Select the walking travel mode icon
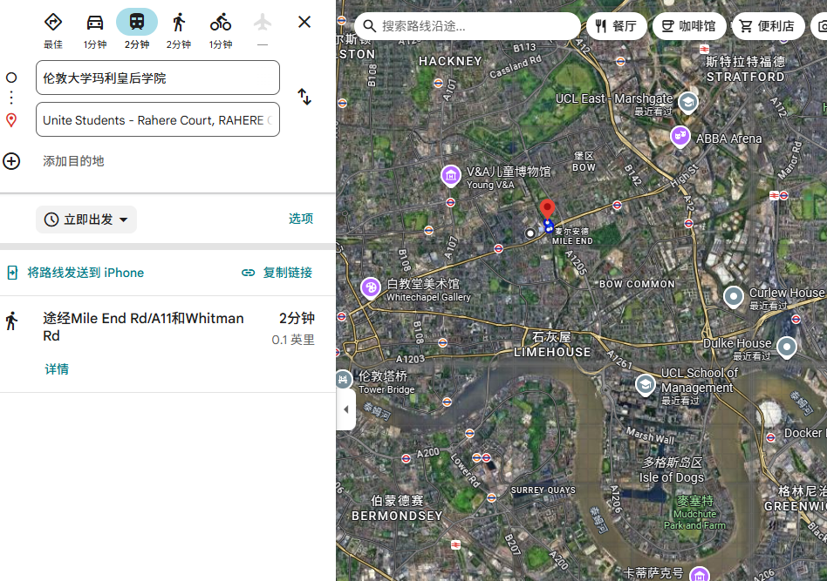This screenshot has height=581, width=827. pos(179,23)
